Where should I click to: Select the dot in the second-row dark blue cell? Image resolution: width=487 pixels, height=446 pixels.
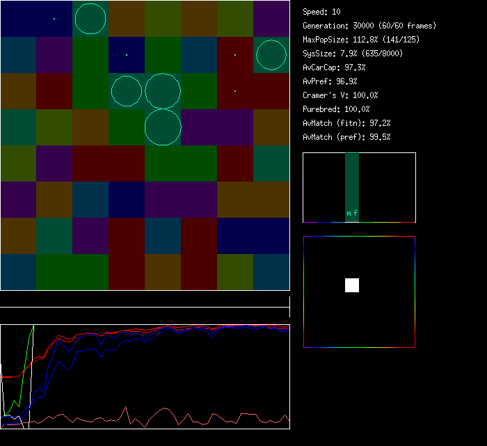point(127,54)
